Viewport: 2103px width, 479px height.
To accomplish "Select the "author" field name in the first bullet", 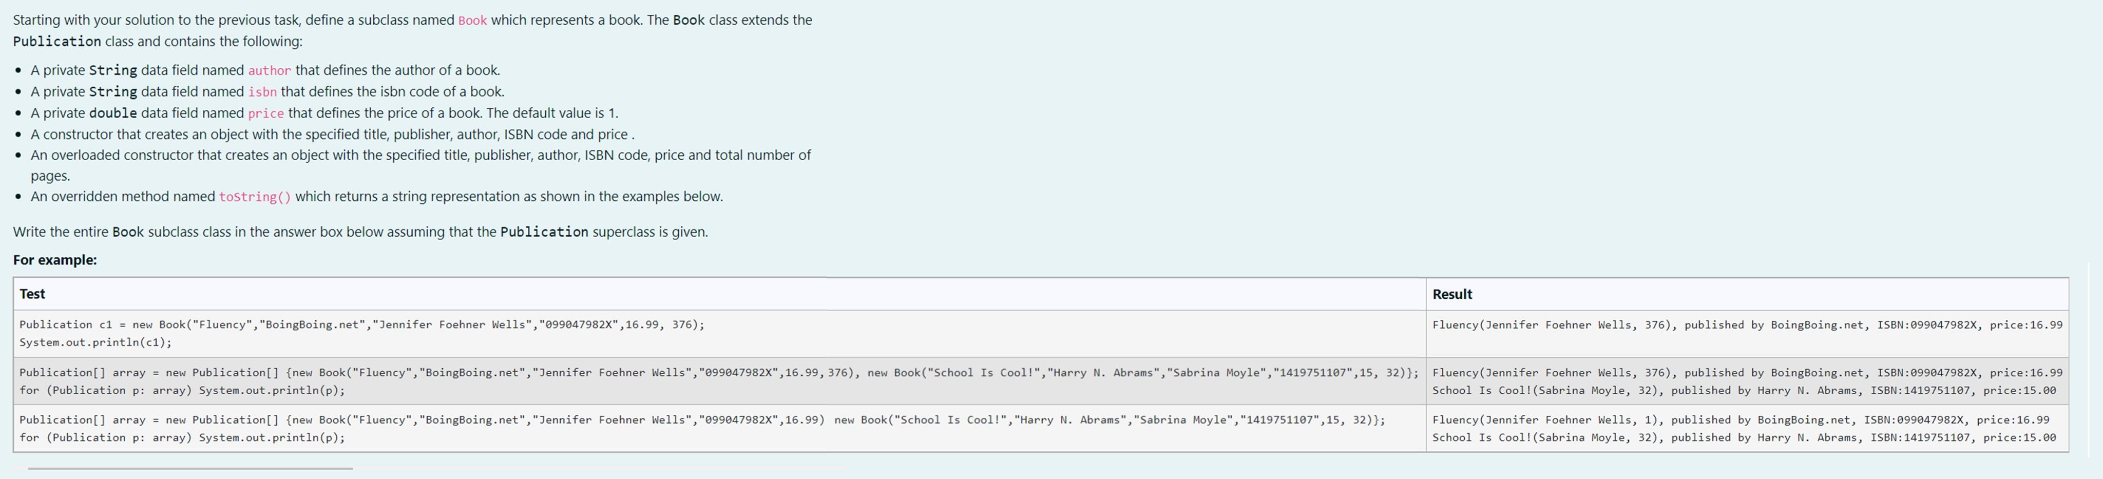I will click(x=269, y=70).
